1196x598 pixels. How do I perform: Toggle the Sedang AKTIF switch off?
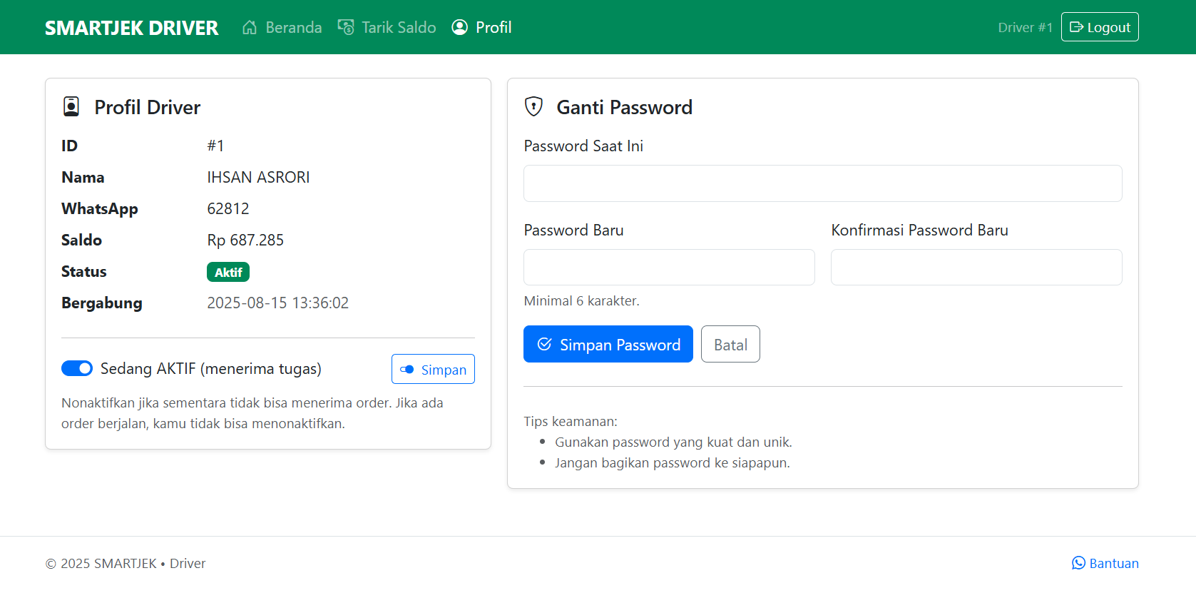[x=77, y=368]
